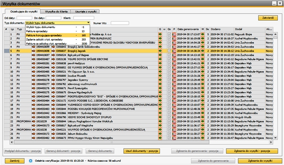This screenshot has width=284, height=165.
Task: Click M column arrow in 13:18:15 row
Action: [202, 96]
